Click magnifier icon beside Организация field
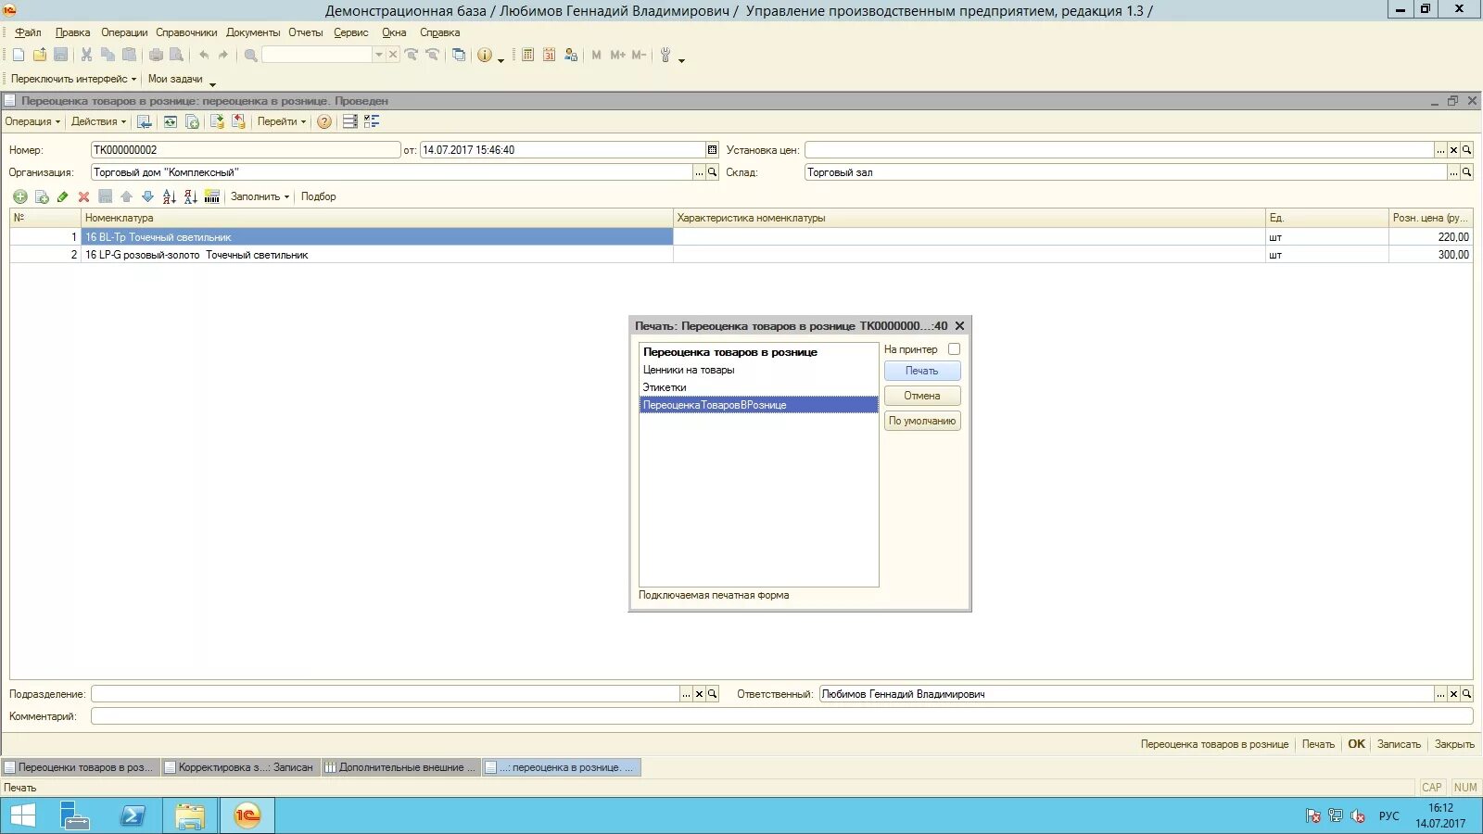 click(713, 172)
